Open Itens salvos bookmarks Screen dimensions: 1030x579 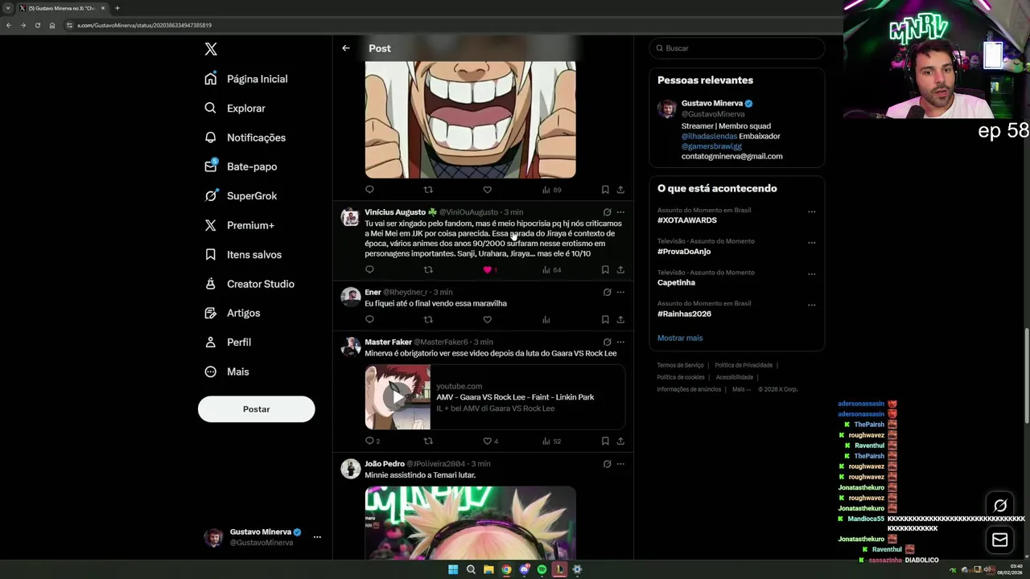pyautogui.click(x=243, y=254)
